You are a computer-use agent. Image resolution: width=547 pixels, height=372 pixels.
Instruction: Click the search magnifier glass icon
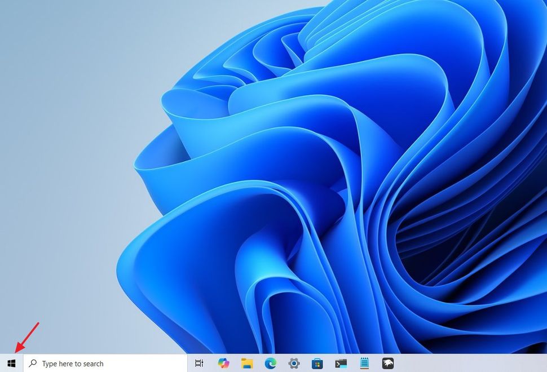(x=32, y=364)
